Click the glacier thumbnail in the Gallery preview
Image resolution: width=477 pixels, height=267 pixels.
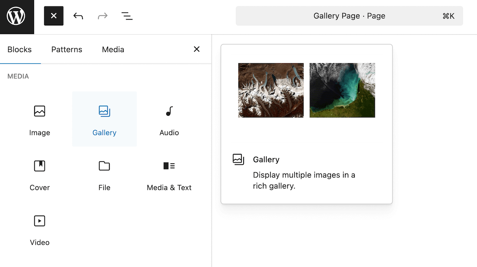tap(271, 90)
